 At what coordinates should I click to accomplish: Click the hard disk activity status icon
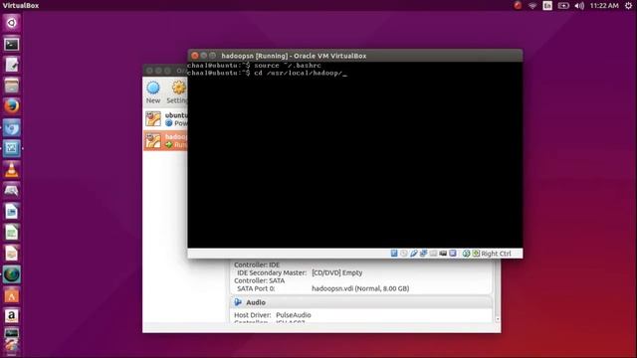[x=394, y=254]
